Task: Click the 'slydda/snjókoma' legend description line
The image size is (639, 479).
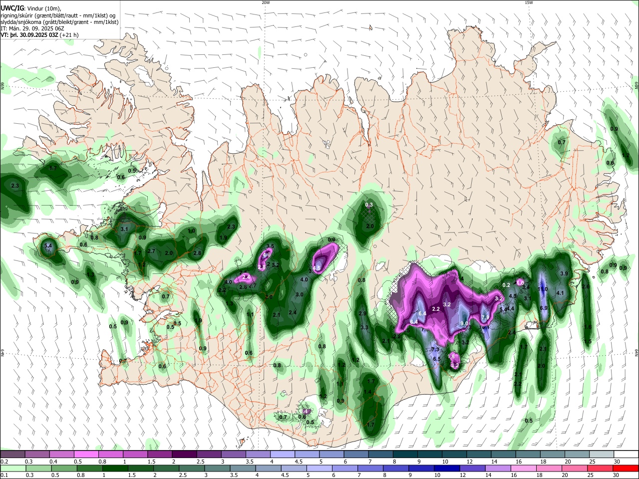Action: (x=59, y=22)
